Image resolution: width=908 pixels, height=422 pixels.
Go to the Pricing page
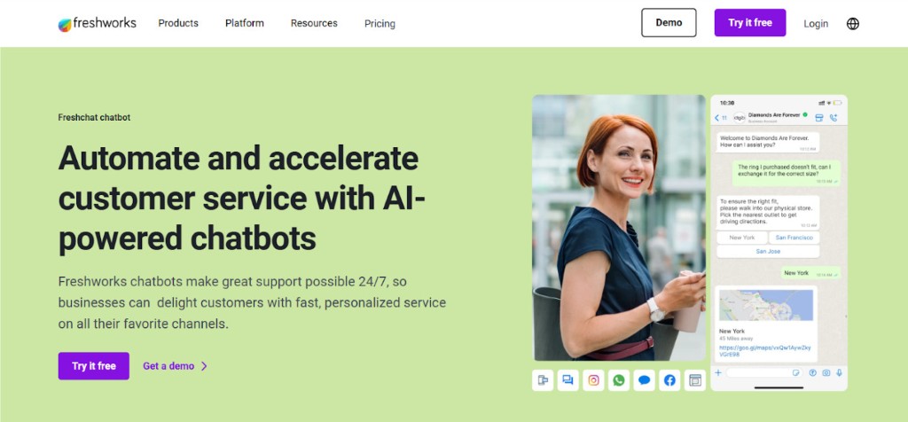pos(380,24)
